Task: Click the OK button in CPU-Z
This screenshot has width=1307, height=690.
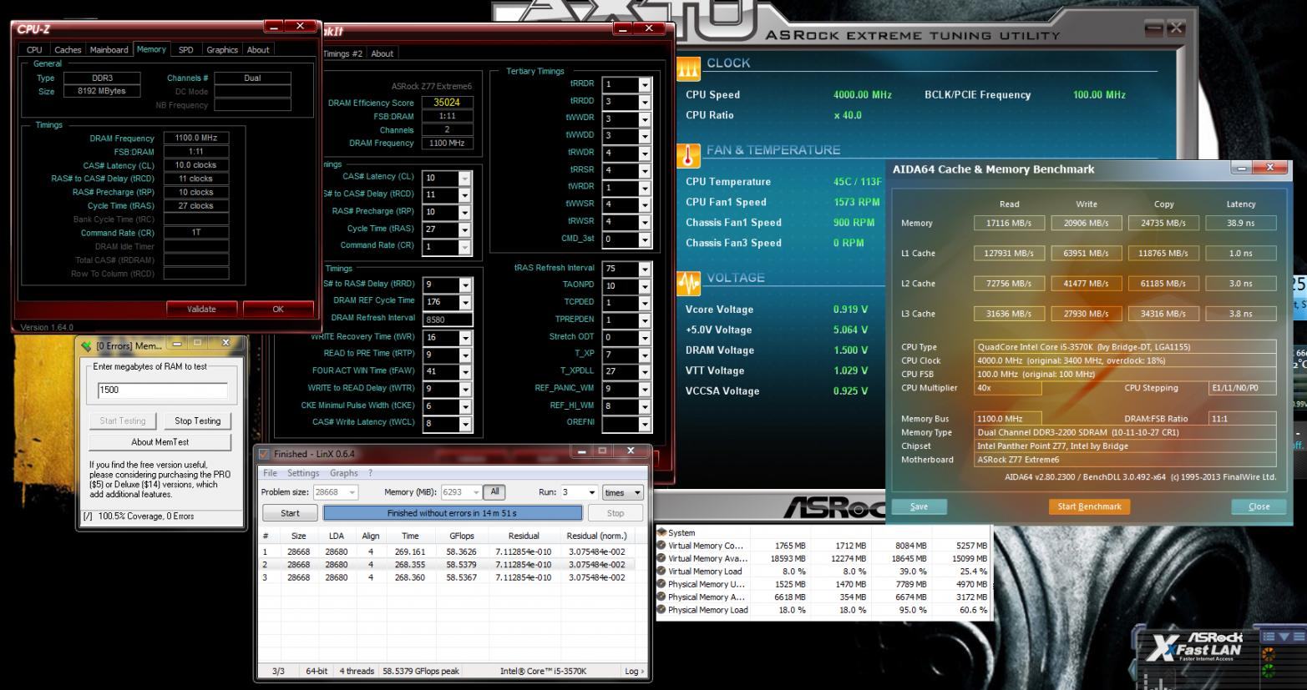Action: 278,309
